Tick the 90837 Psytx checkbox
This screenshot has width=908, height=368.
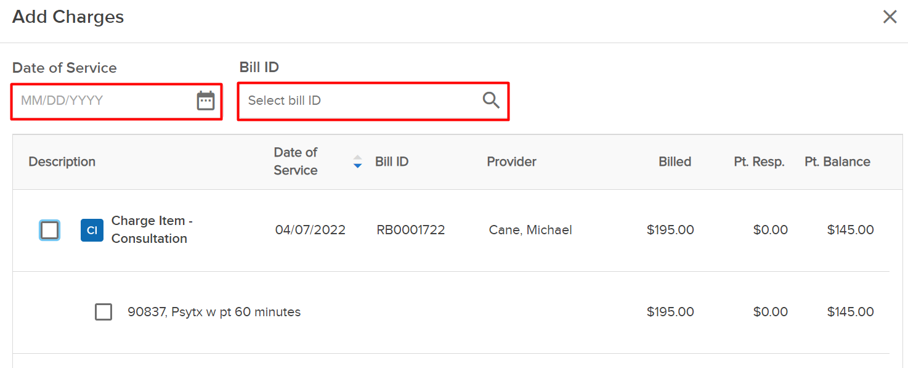pyautogui.click(x=103, y=312)
